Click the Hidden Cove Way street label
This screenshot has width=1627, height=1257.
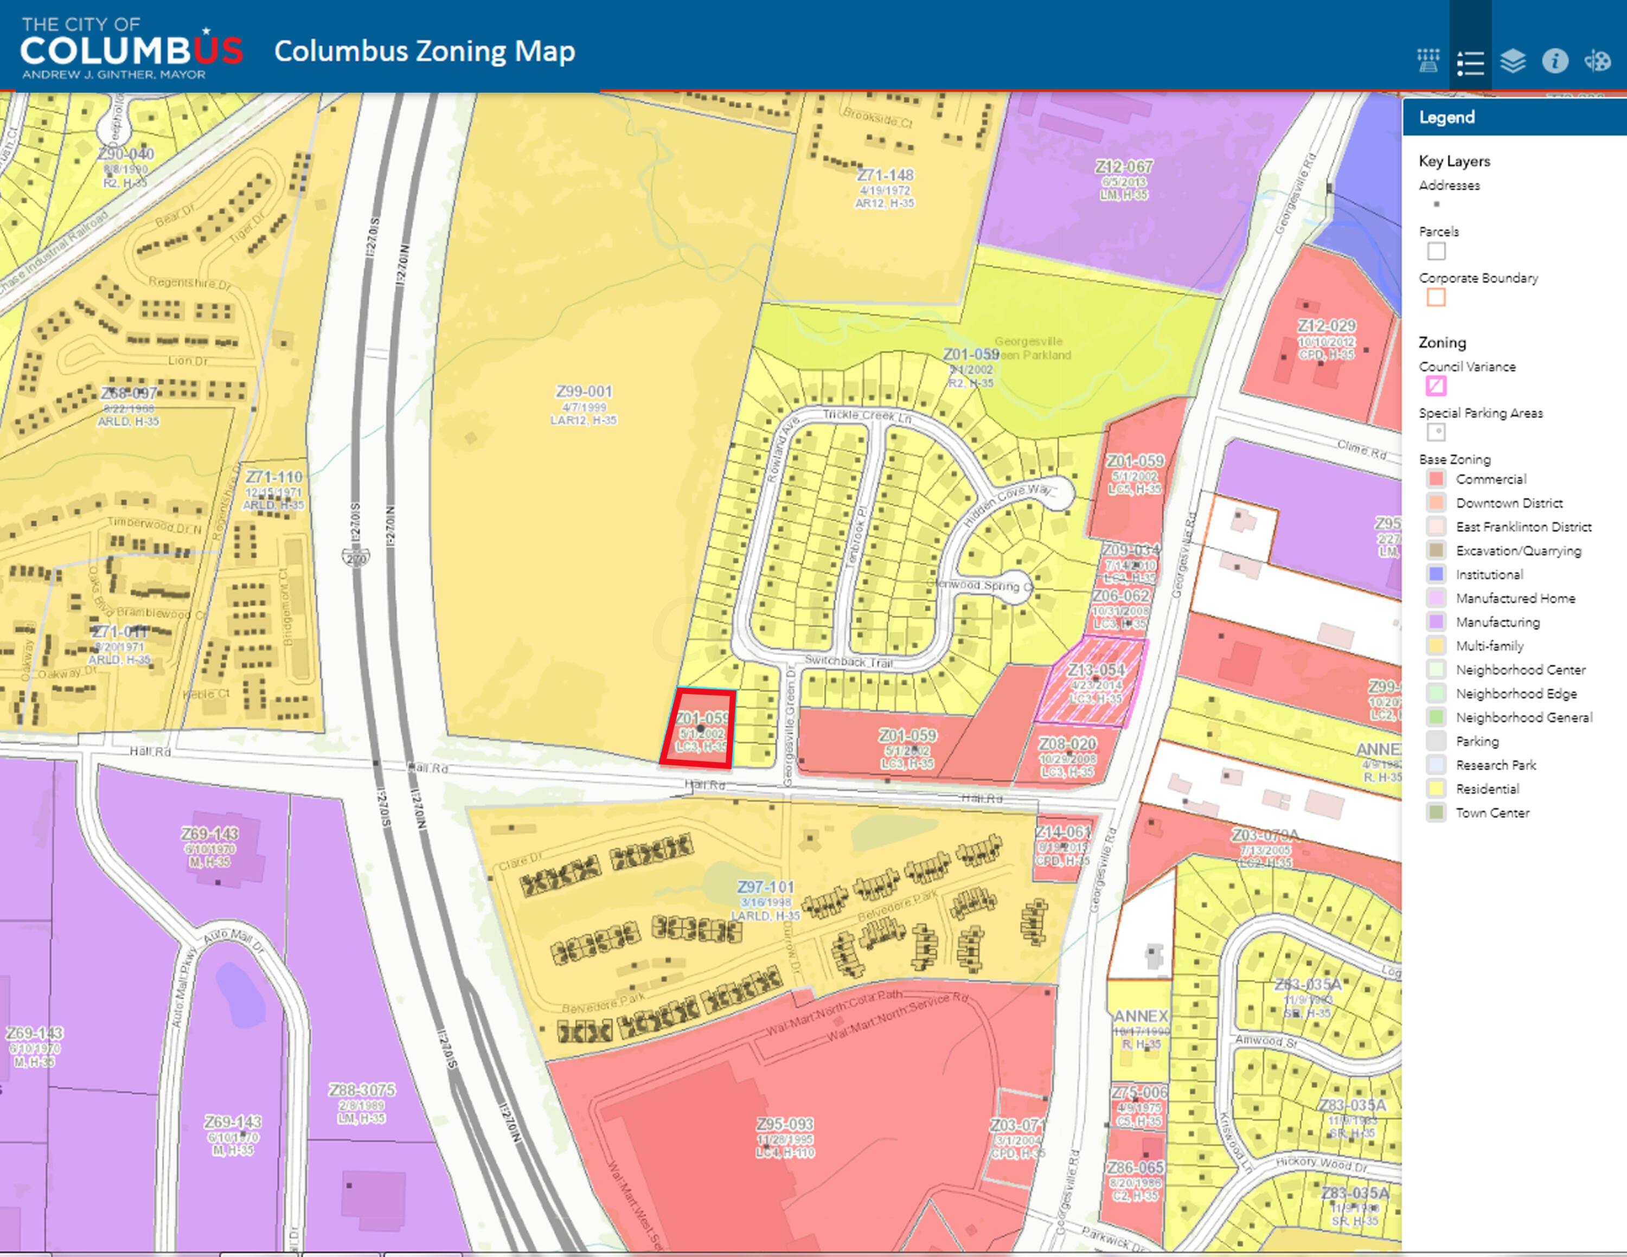pos(1009,505)
